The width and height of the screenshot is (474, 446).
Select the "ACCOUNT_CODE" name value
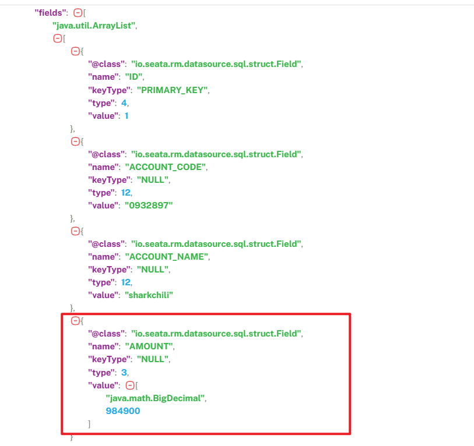point(166,167)
